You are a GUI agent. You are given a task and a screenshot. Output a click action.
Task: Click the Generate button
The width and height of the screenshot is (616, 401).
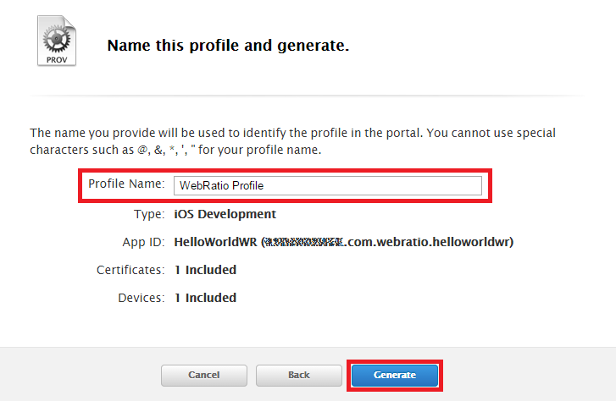click(x=395, y=376)
